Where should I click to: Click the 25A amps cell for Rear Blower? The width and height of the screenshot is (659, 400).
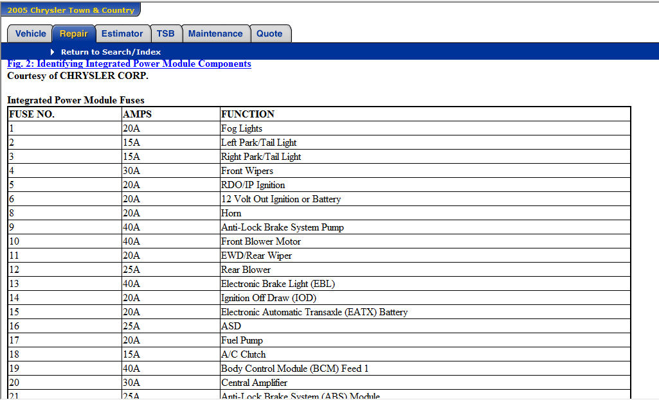pyautogui.click(x=170, y=270)
